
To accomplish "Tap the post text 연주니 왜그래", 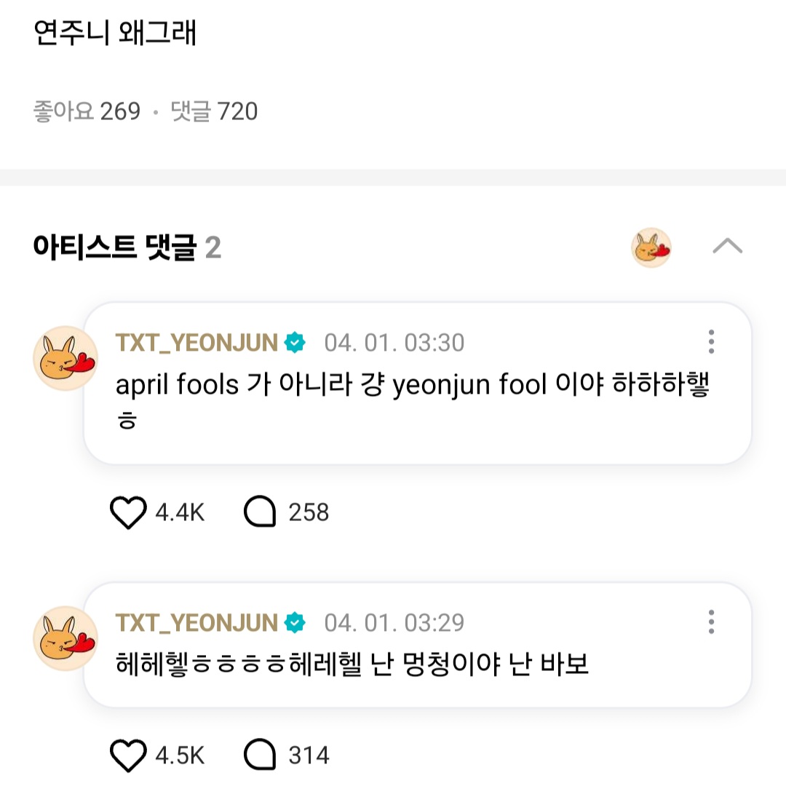I will (115, 33).
